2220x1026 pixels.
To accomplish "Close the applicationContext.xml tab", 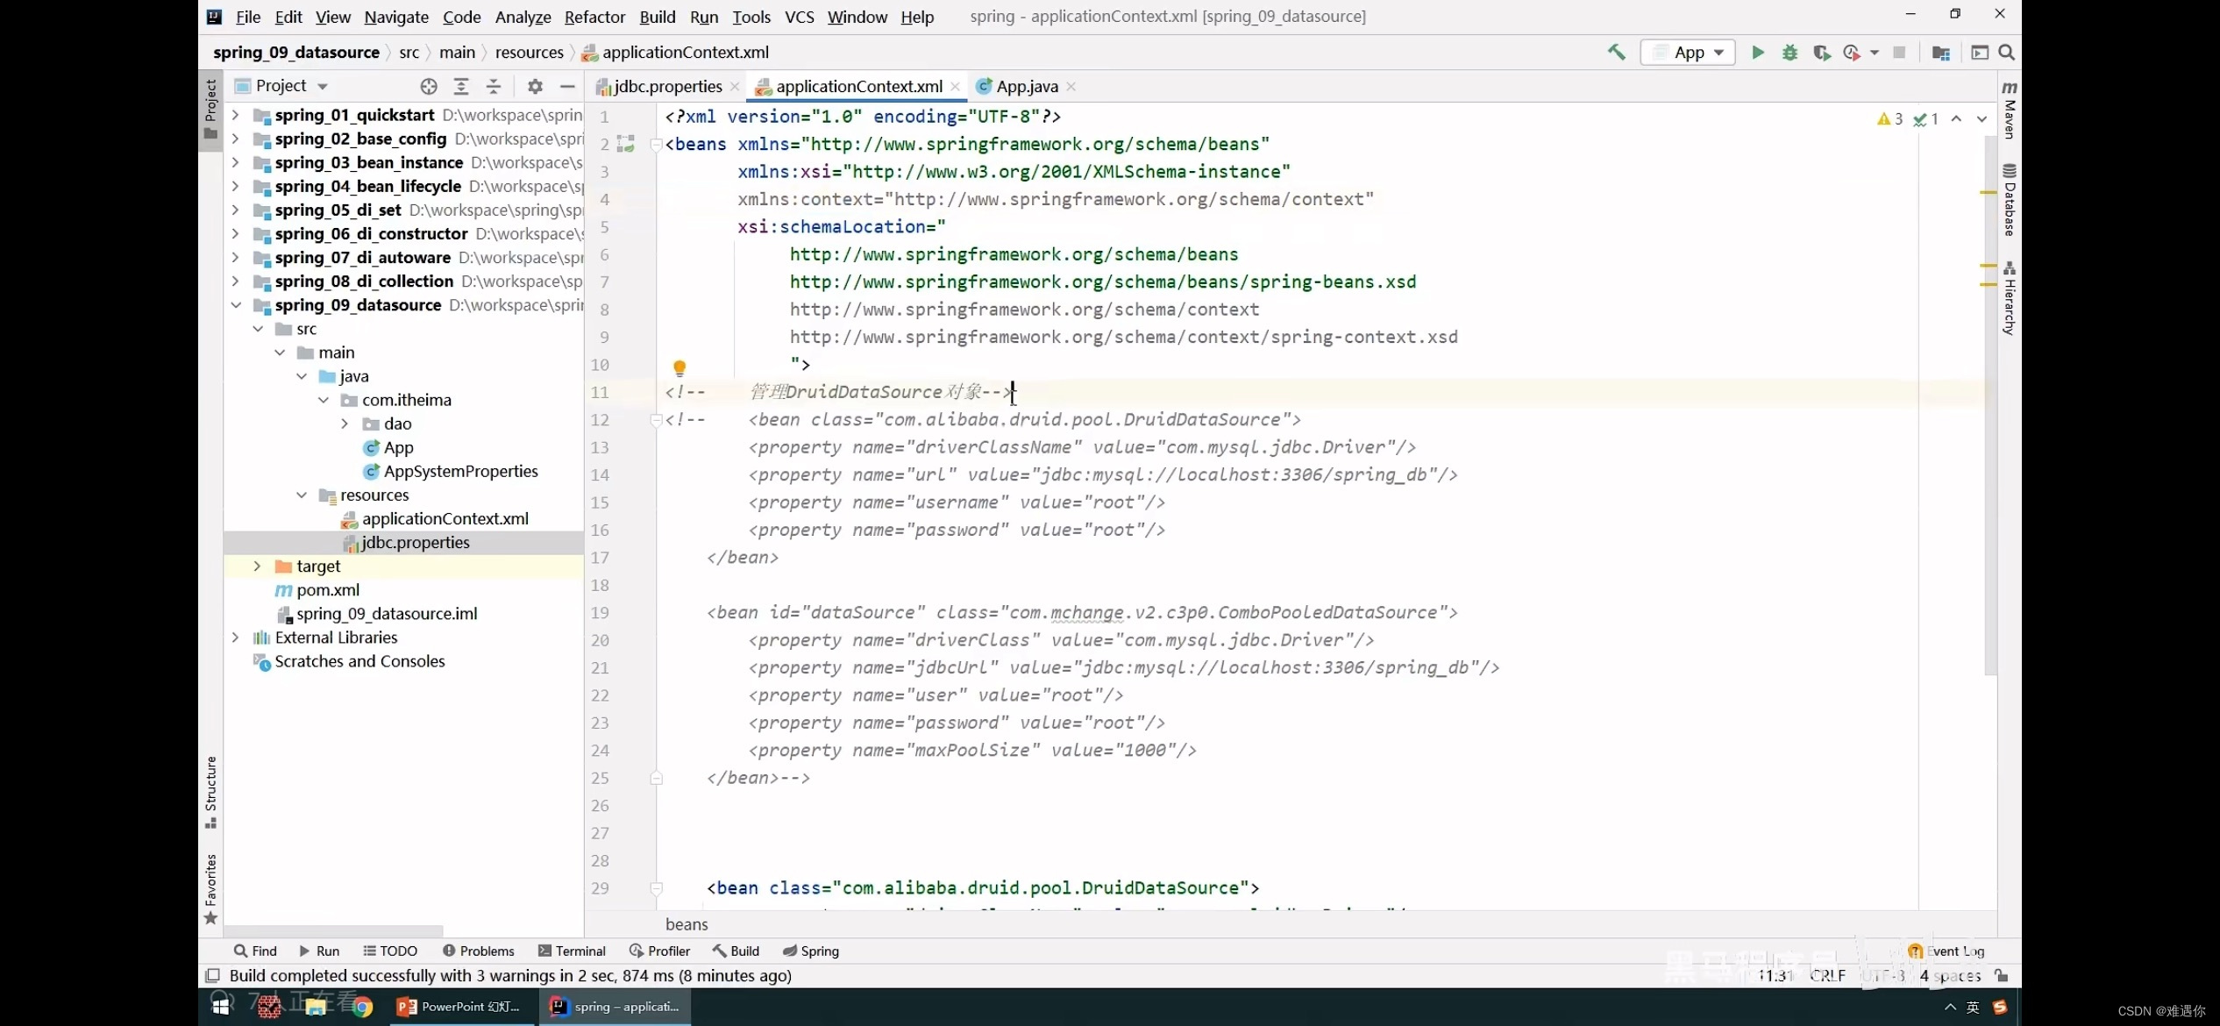I will point(955,86).
